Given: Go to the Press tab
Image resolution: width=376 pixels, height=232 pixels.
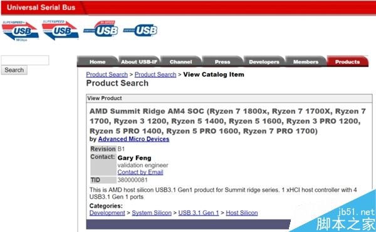Looking at the screenshot, I should point(222,62).
